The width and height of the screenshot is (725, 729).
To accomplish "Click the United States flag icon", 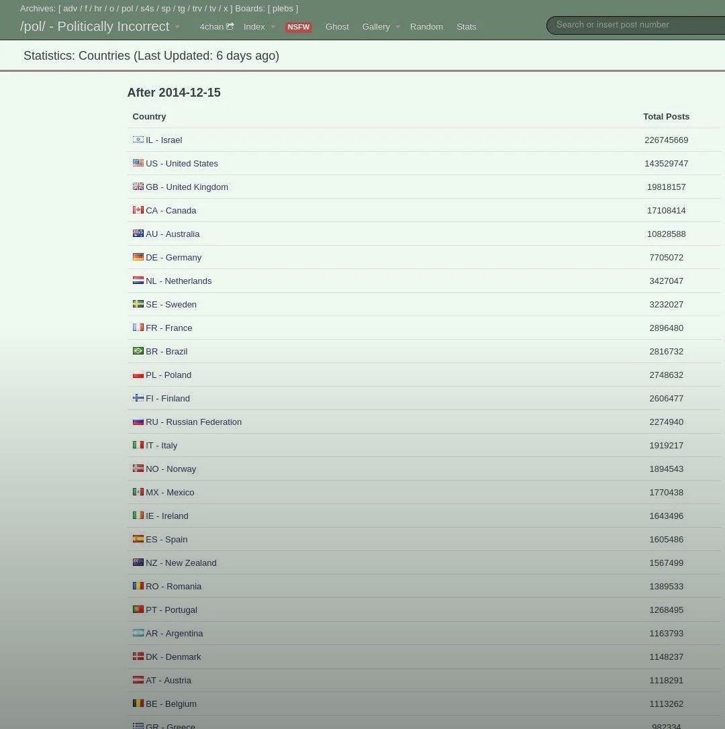I will pos(138,162).
